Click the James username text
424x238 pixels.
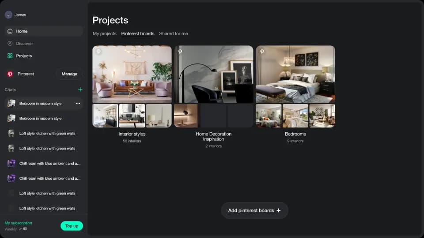[x=20, y=15]
